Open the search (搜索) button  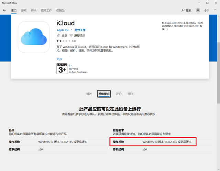[186, 10]
